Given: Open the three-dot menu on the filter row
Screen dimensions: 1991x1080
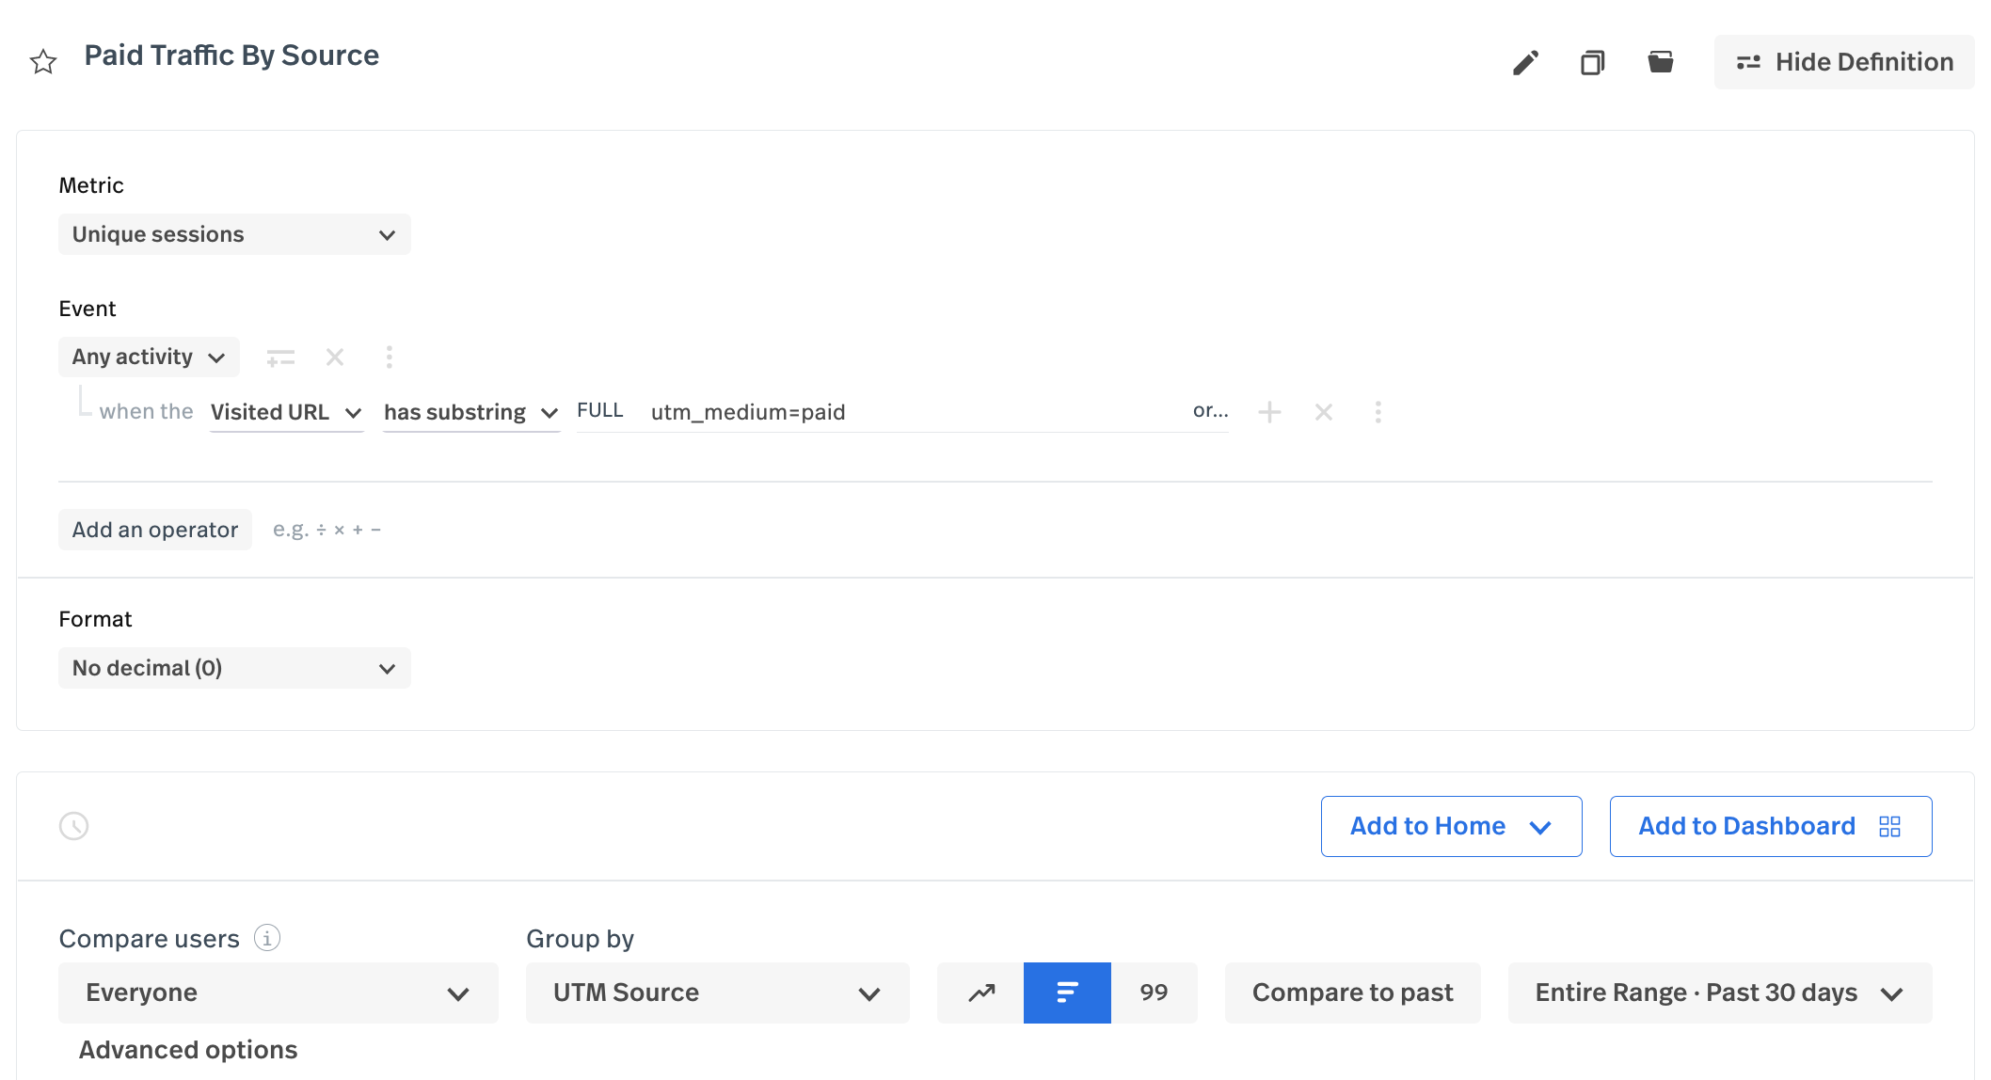Looking at the screenshot, I should [1378, 412].
